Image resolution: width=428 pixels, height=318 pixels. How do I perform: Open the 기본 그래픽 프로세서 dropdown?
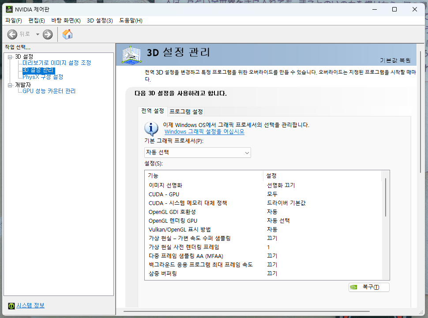(x=197, y=153)
